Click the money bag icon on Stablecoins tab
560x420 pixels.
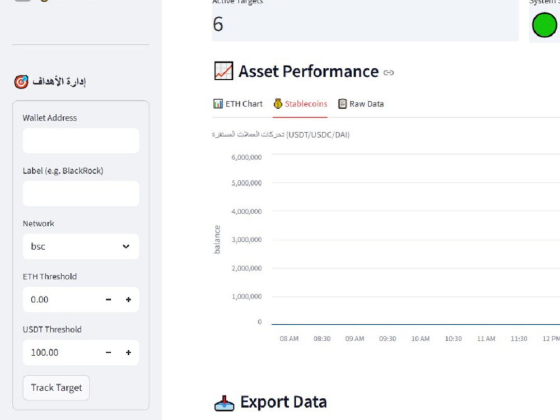coord(278,104)
